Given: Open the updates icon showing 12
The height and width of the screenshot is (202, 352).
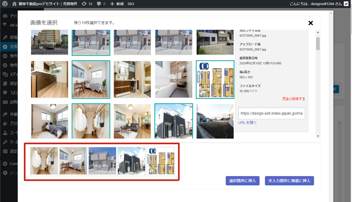Looking at the screenshot, I should (x=84, y=4).
